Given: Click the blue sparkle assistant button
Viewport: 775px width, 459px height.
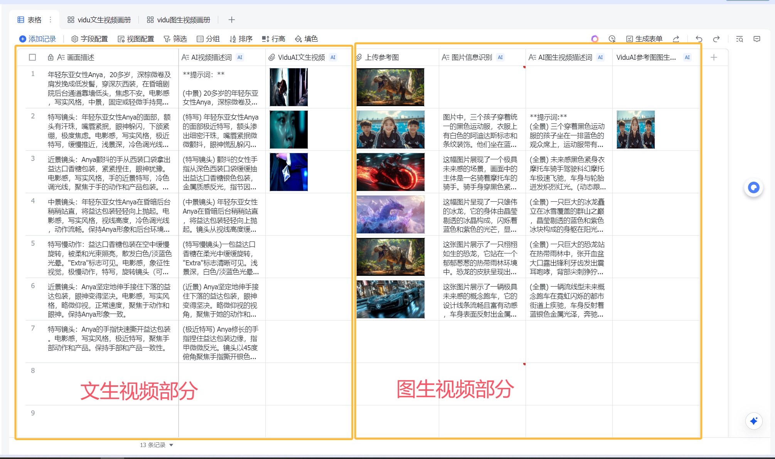Looking at the screenshot, I should coord(753,421).
